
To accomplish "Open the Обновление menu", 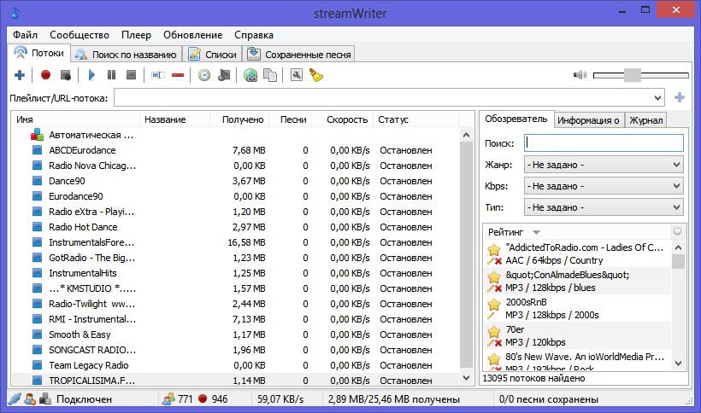I will pyautogui.click(x=192, y=35).
